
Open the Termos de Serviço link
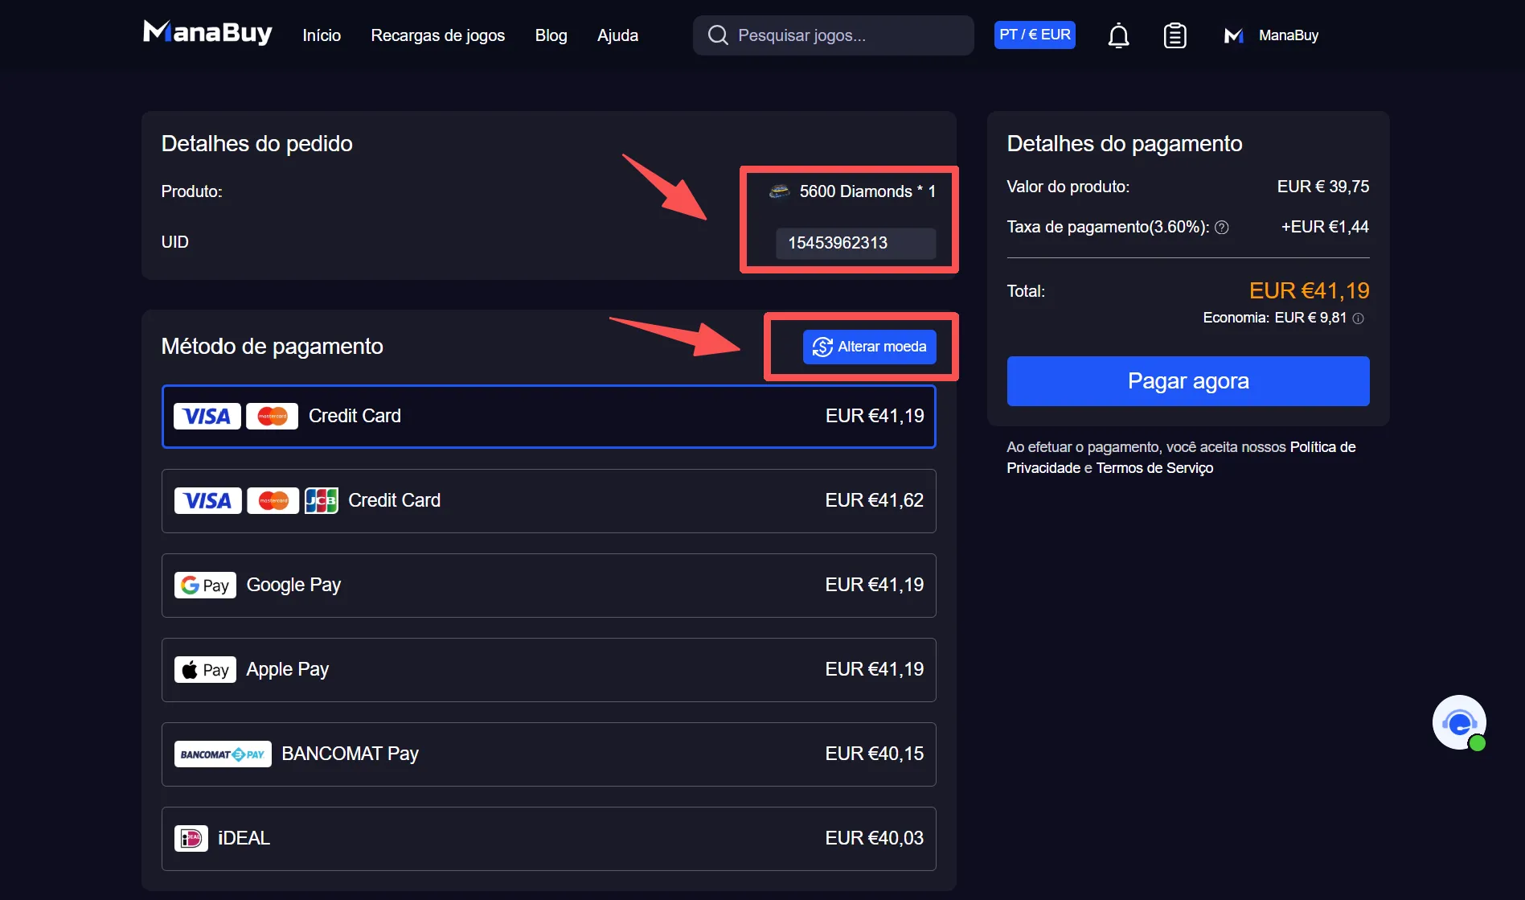pyautogui.click(x=1154, y=468)
